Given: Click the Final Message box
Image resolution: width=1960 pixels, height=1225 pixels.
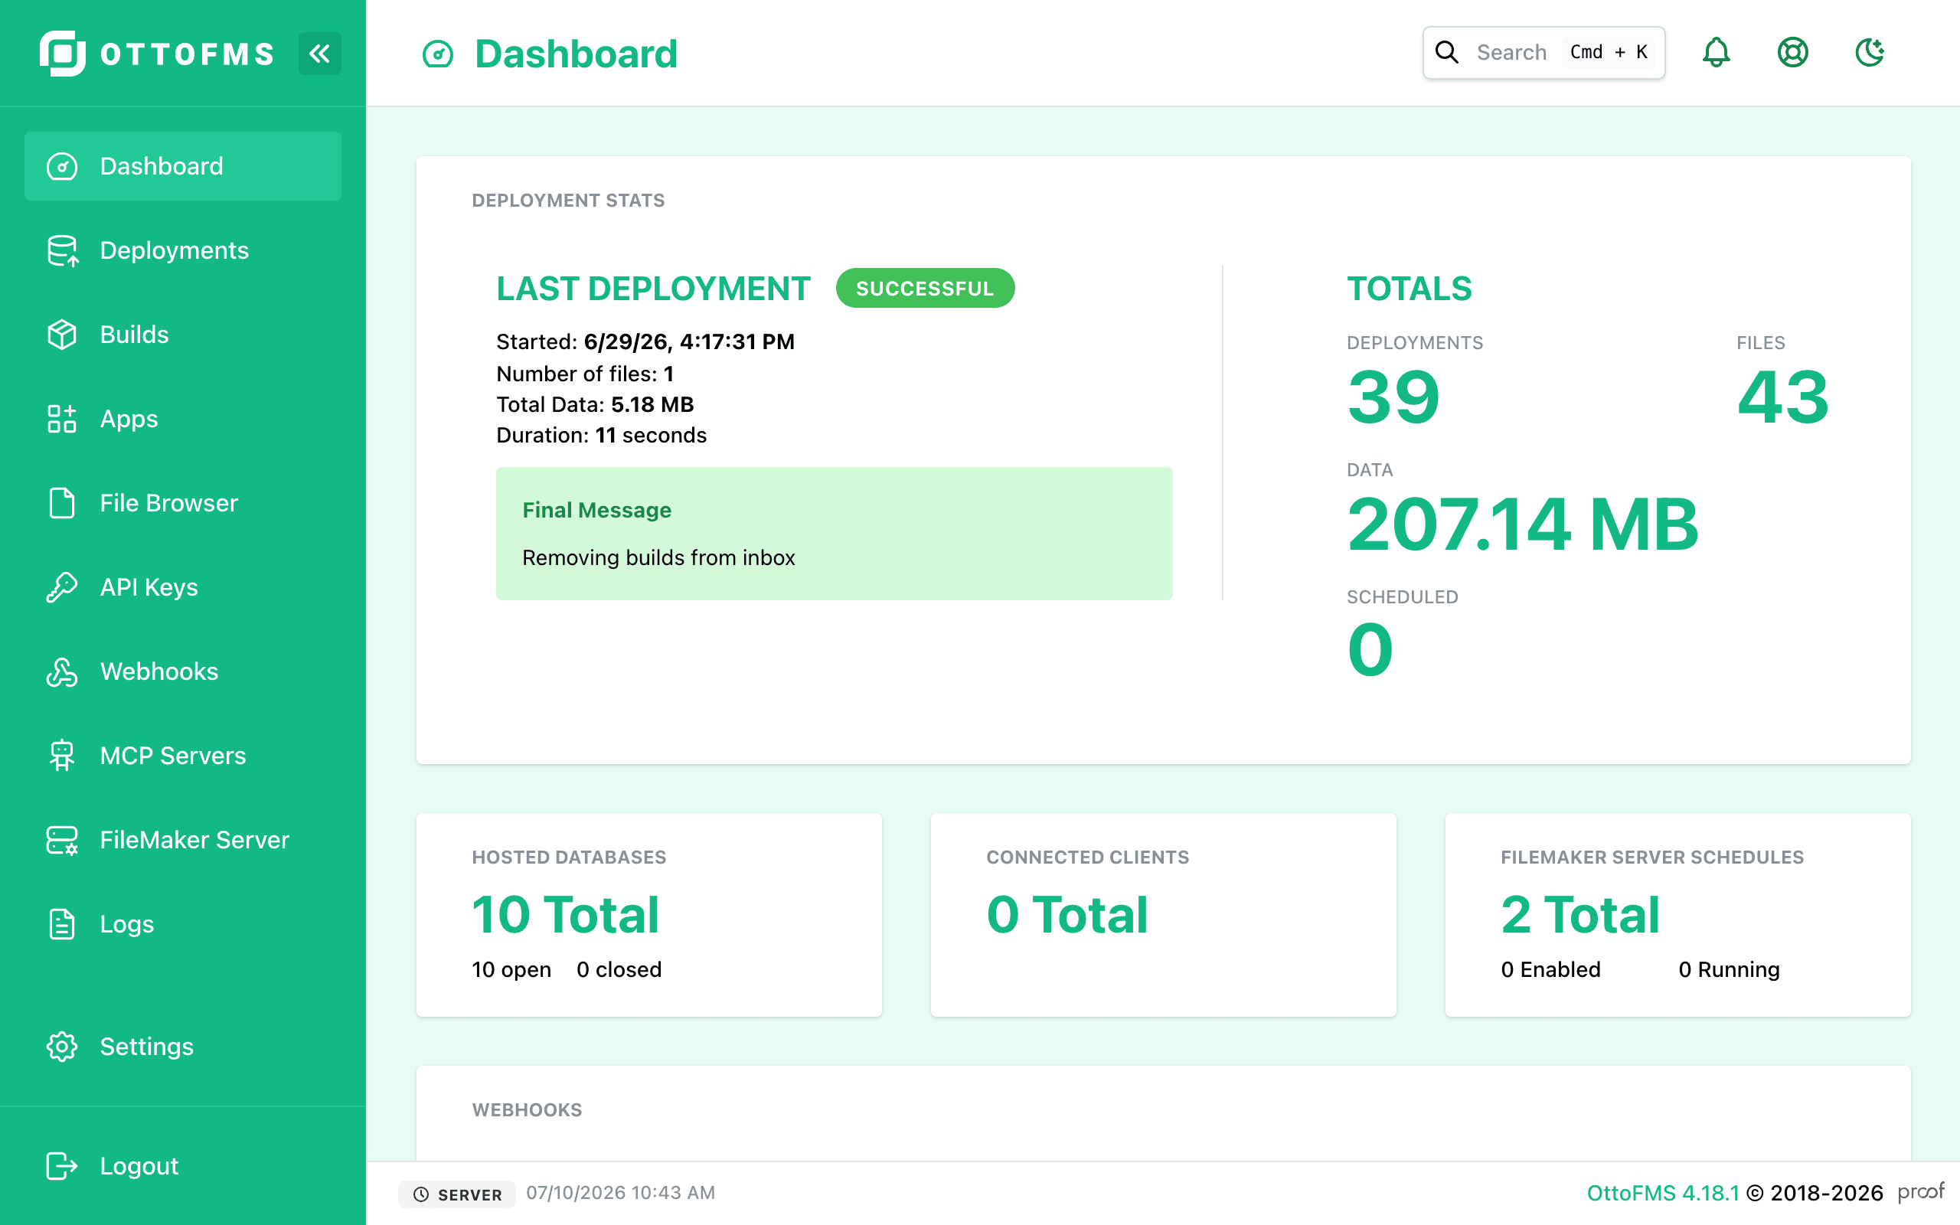Looking at the screenshot, I should (835, 533).
